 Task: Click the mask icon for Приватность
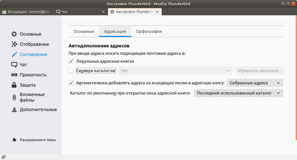[14, 75]
